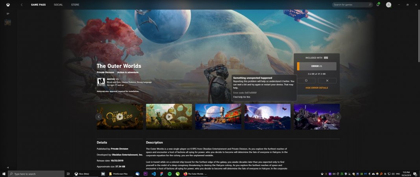Image resolution: width=420 pixels, height=177 pixels.
Task: Click Hide Error Details
Action: point(316,88)
